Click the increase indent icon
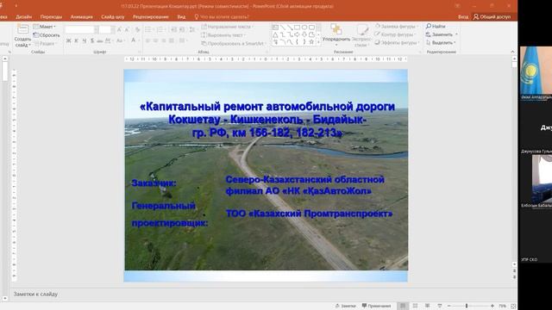The height and width of the screenshot is (310, 552). coord(182,29)
